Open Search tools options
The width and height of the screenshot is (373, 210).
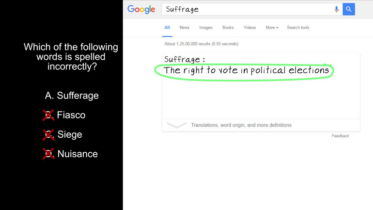(x=298, y=28)
